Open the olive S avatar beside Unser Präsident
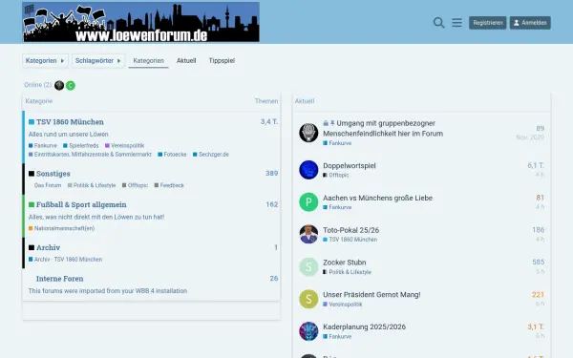The image size is (573, 358). point(308,299)
